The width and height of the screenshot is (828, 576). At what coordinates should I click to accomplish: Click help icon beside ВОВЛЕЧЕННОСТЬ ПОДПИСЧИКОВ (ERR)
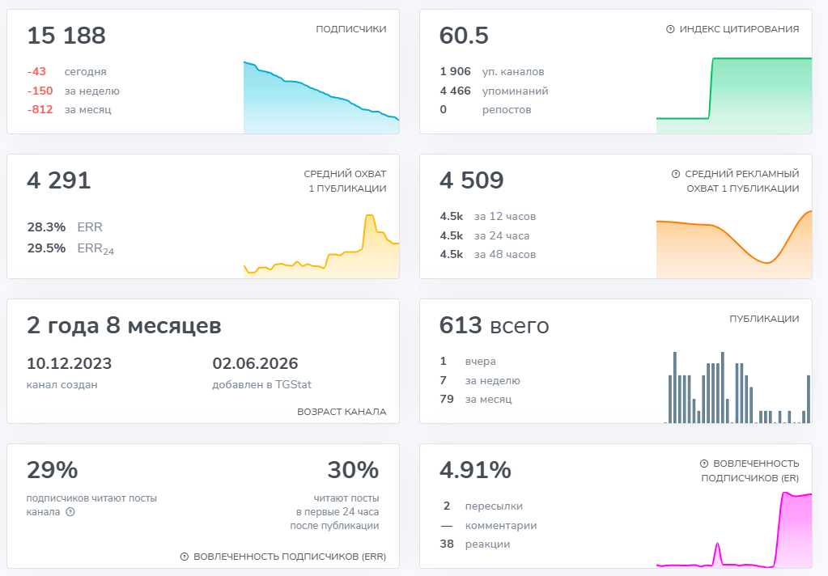click(185, 557)
